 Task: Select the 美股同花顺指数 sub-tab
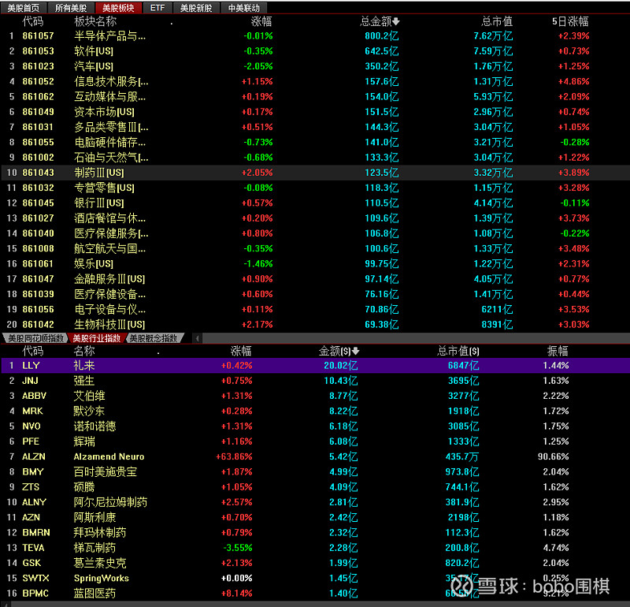pos(35,338)
